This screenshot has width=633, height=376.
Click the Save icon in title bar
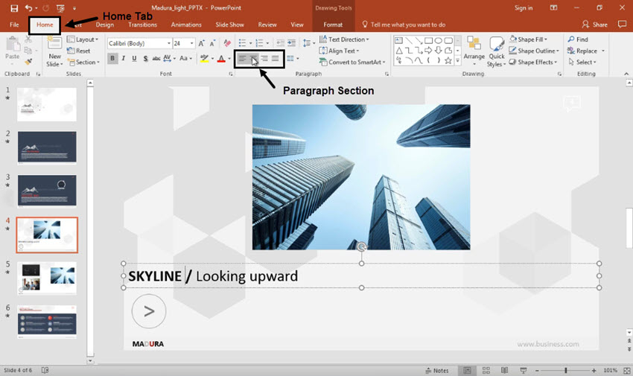[14, 7]
